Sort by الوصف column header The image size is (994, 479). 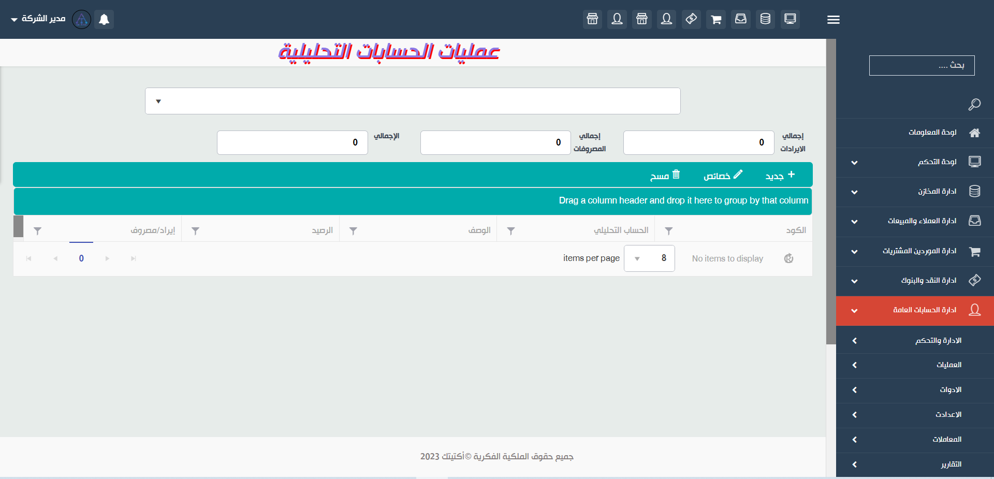479,230
